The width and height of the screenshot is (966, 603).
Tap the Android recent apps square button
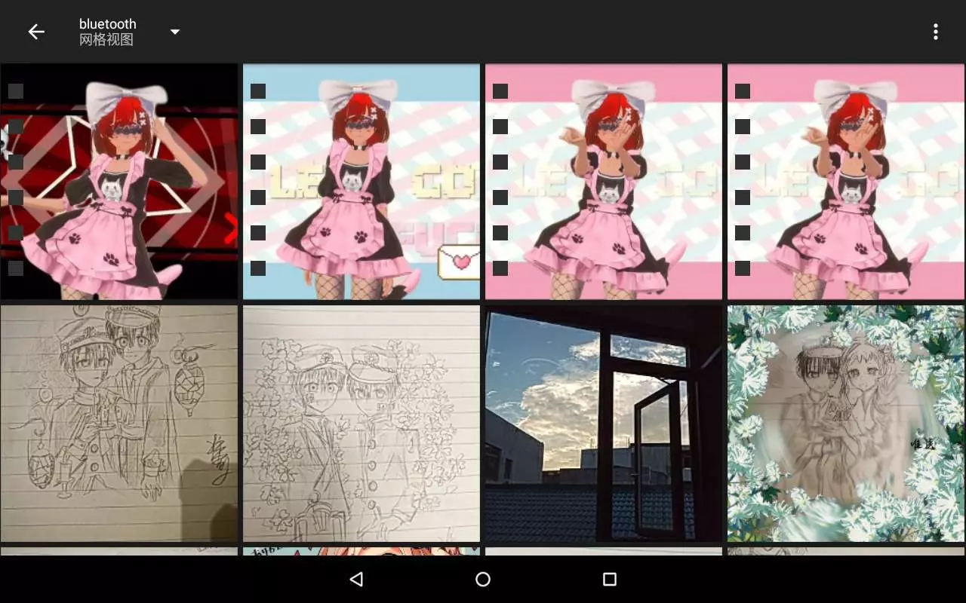click(x=610, y=579)
